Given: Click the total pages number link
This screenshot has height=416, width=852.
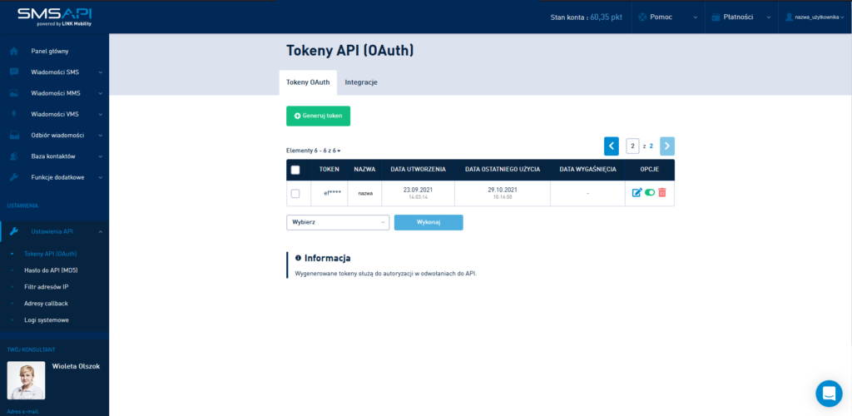Looking at the screenshot, I should click(651, 146).
